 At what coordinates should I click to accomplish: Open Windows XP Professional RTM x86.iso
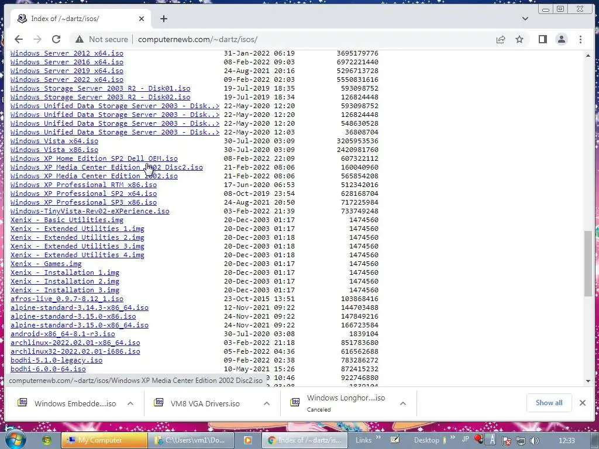point(83,185)
